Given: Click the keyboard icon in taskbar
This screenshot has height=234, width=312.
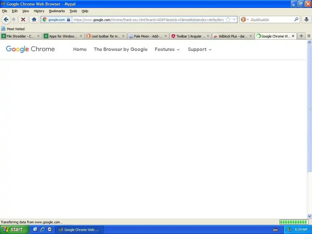Looking at the screenshot, I should pyautogui.click(x=275, y=230).
